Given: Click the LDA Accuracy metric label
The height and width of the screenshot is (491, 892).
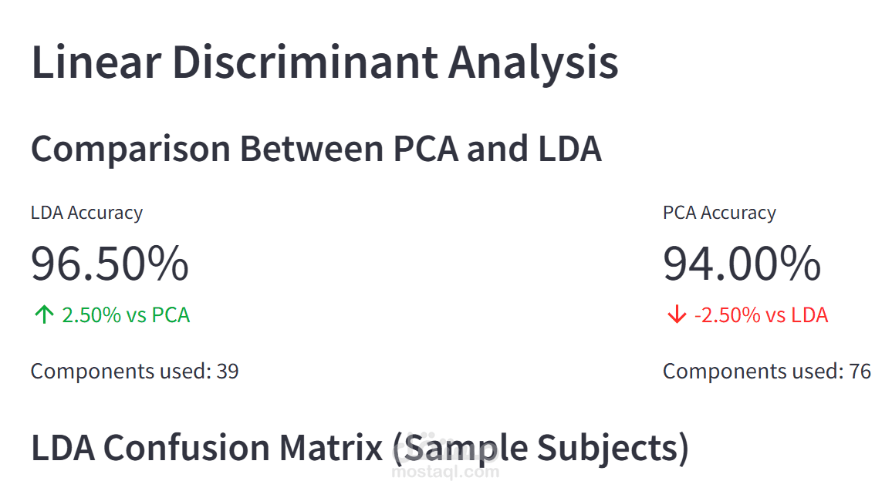Looking at the screenshot, I should [x=86, y=213].
